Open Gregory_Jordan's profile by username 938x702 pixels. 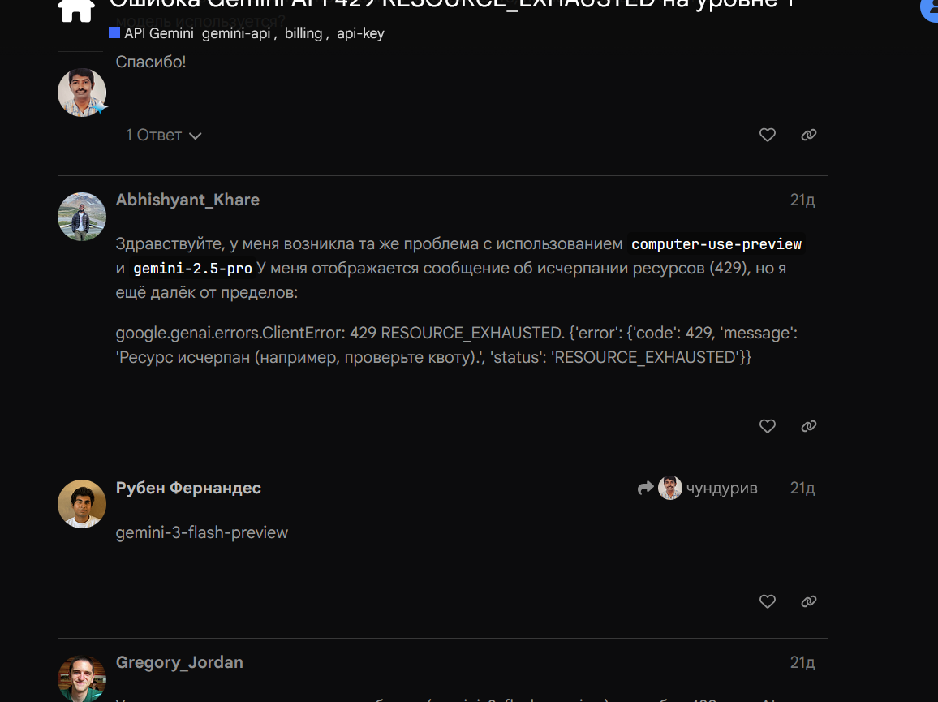tap(179, 662)
